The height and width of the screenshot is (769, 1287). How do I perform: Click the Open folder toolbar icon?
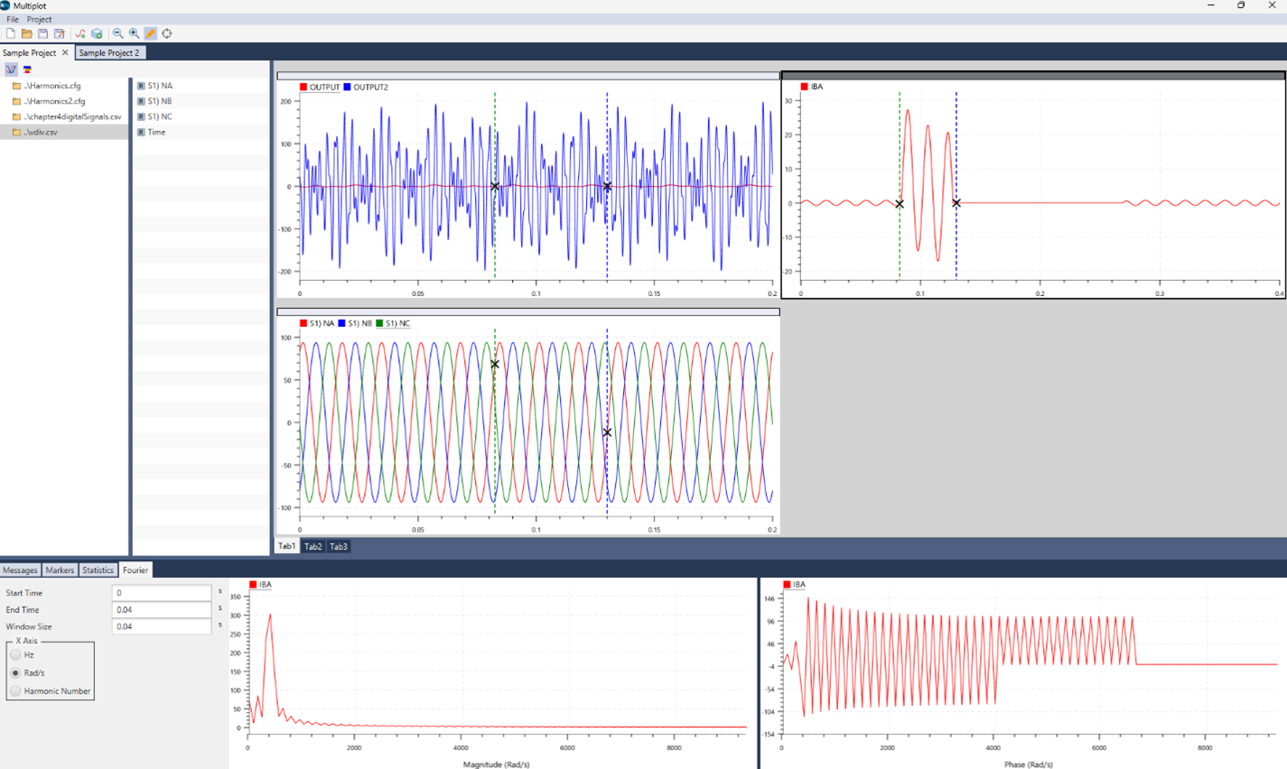pos(27,33)
